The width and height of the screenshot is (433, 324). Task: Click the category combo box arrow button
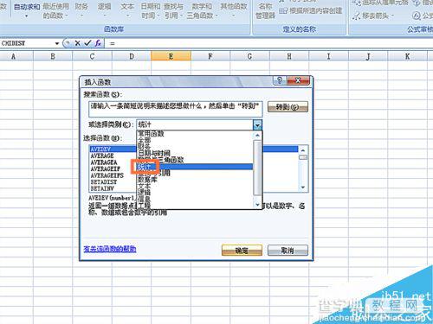(257, 124)
